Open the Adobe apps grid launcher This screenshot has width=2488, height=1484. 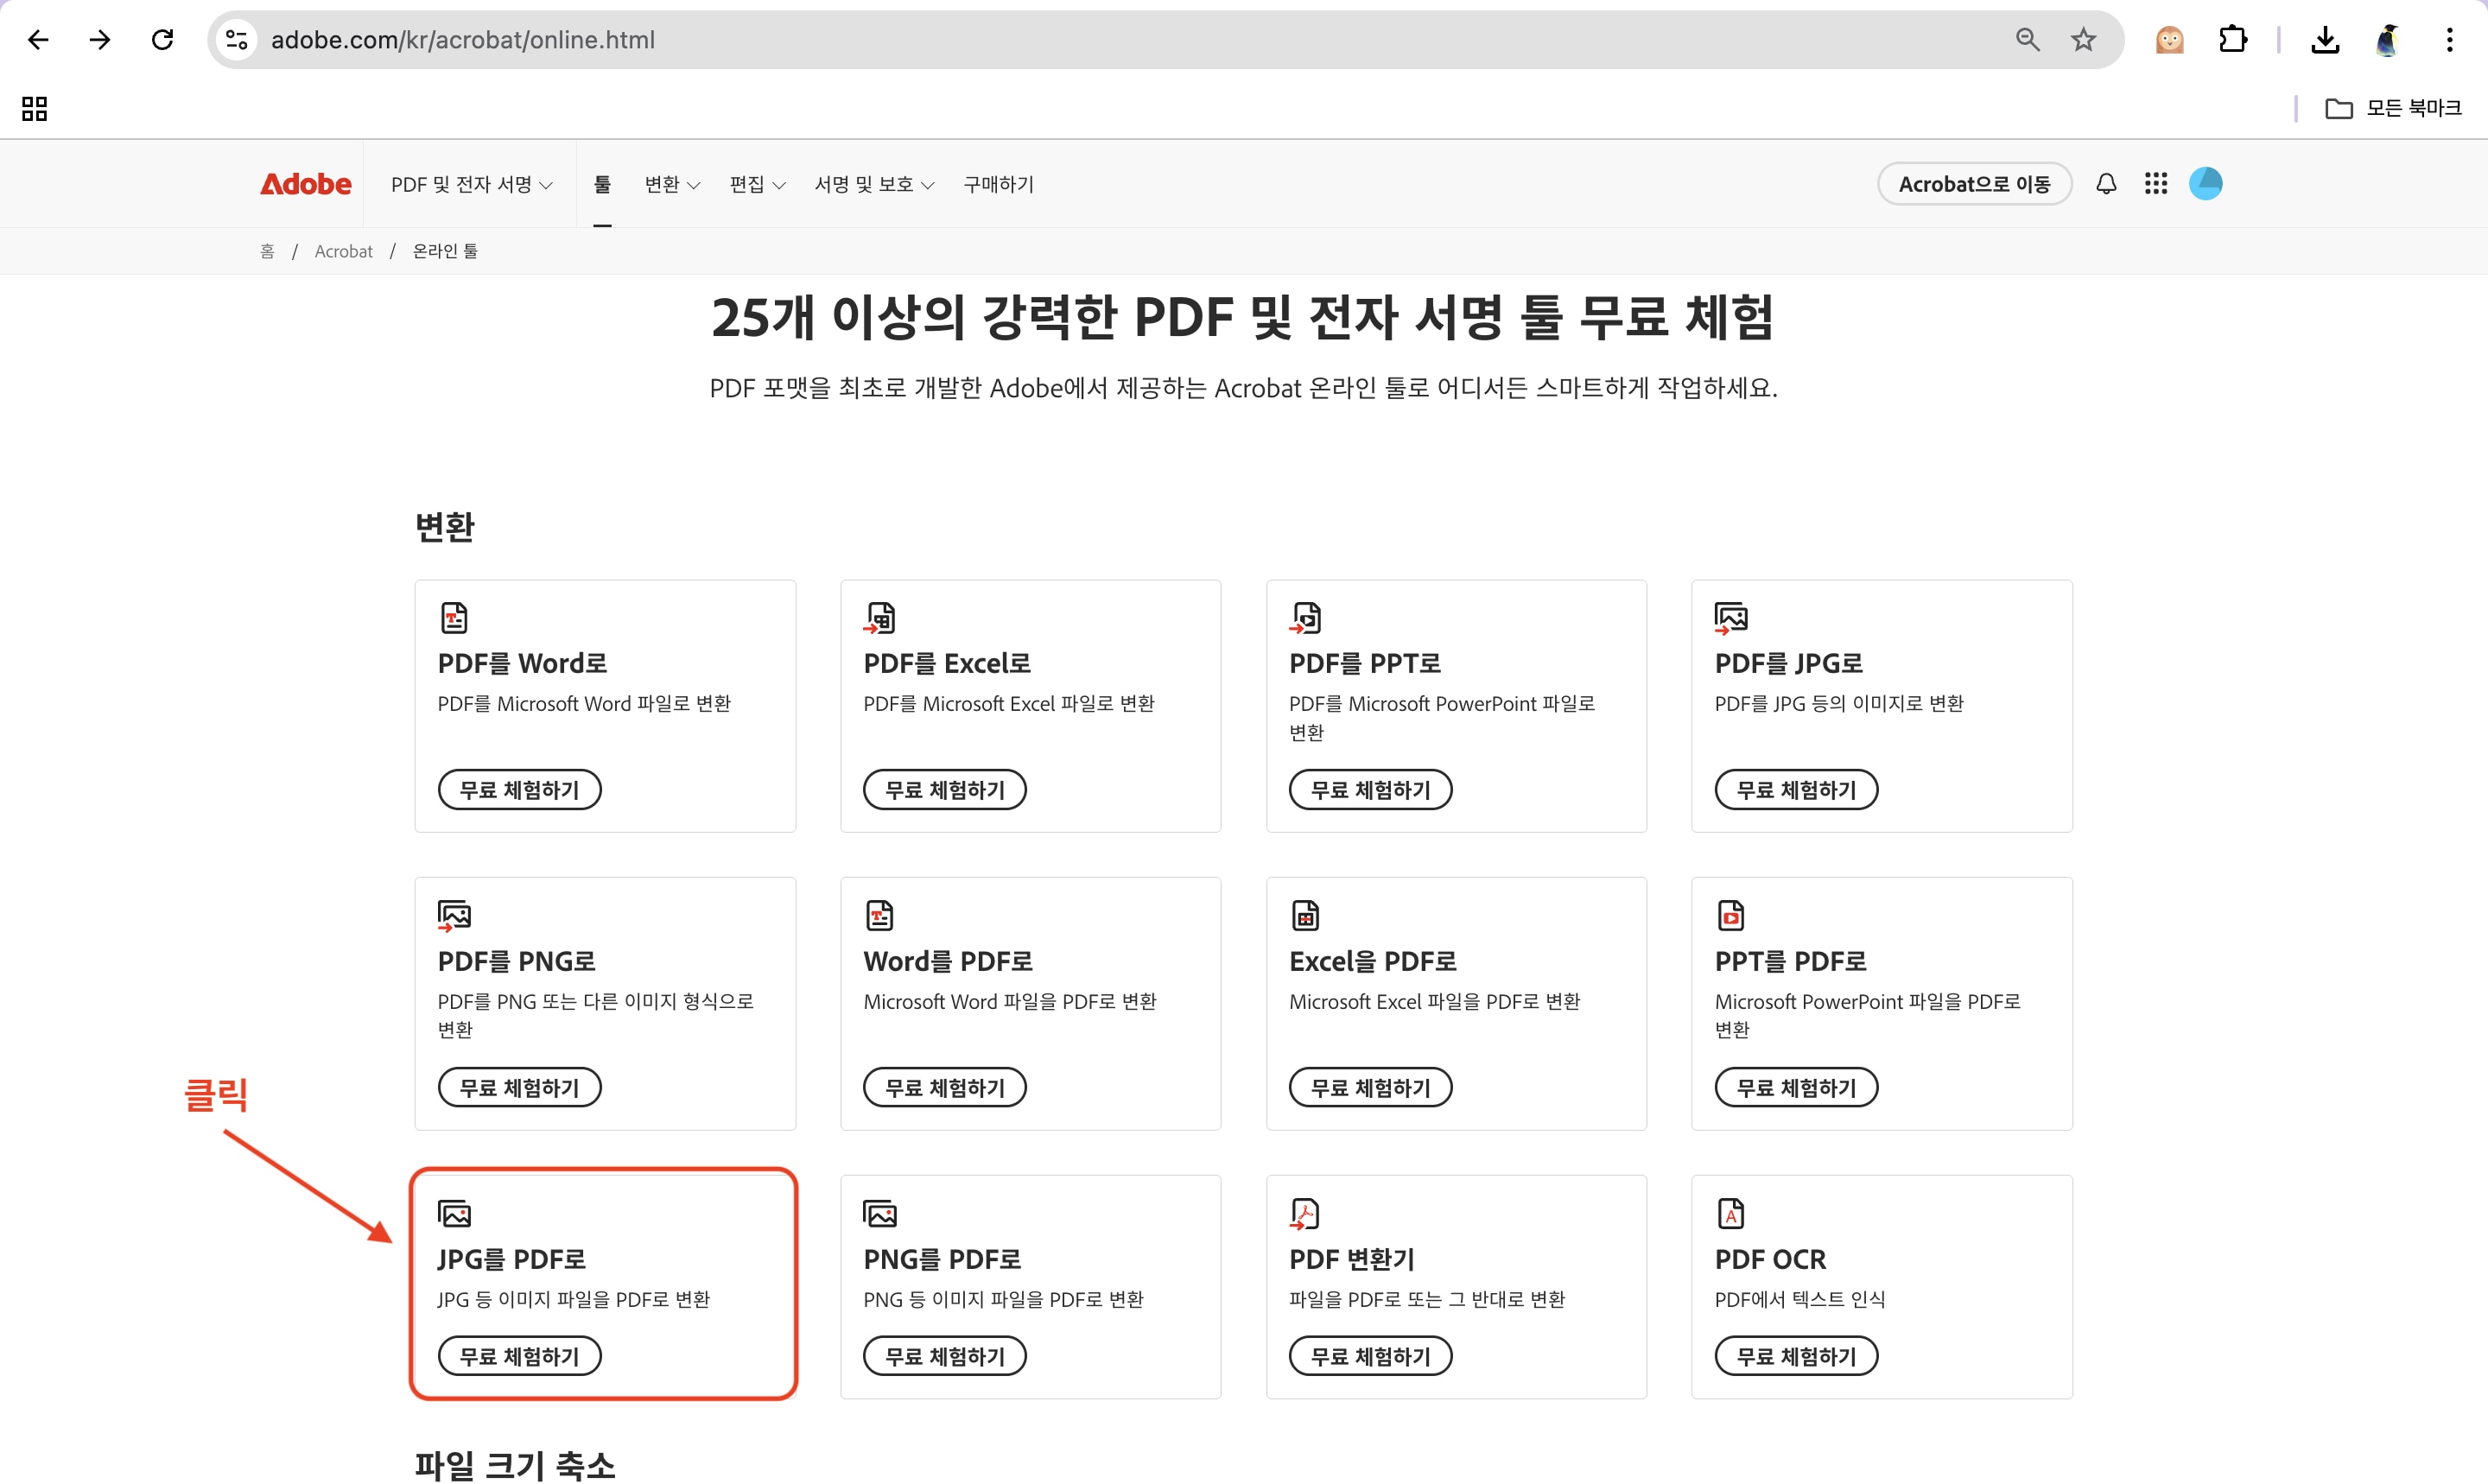tap(2155, 184)
